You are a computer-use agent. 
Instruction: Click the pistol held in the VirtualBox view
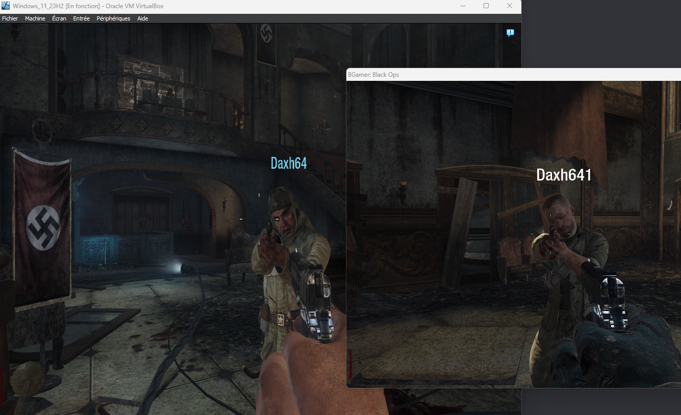316,302
